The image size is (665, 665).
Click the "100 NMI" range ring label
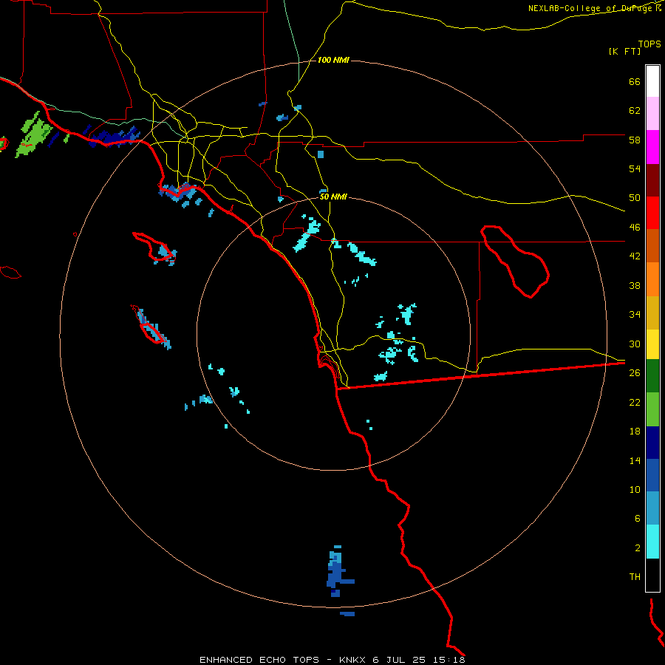point(333,61)
